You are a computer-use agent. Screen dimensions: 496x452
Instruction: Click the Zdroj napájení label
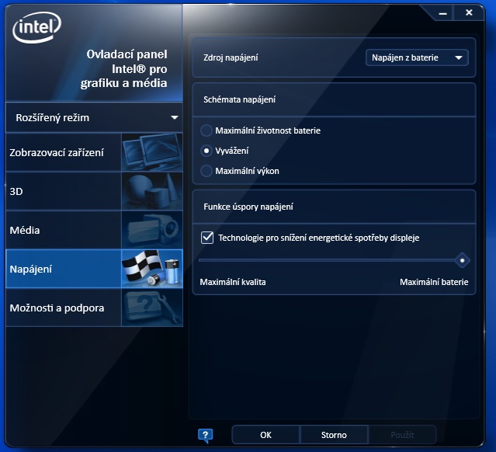(231, 57)
